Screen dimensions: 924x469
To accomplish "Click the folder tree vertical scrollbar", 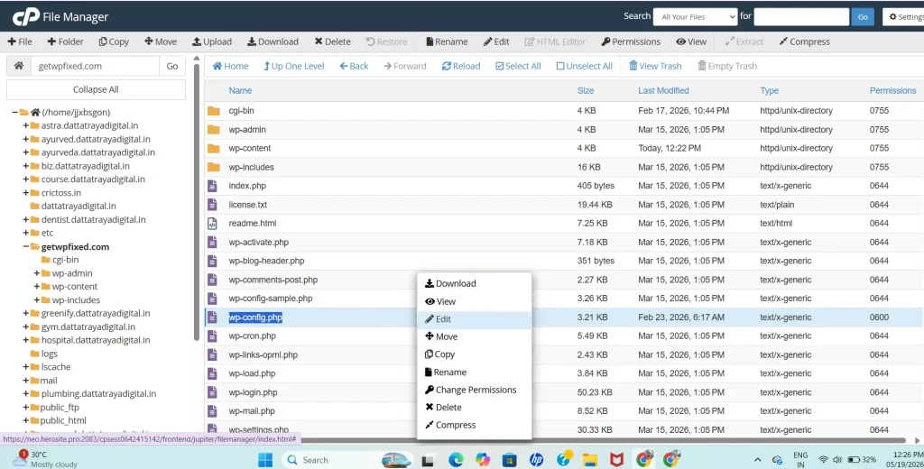I will coord(196,200).
